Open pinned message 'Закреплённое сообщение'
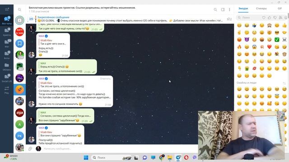The height and width of the screenshot is (162, 289). coord(126,19)
